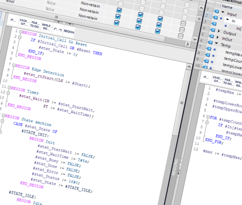This screenshot has height=205, width=242.
Task: Click right arrow of table horizontal scrollbar
Action: pyautogui.click(x=188, y=44)
